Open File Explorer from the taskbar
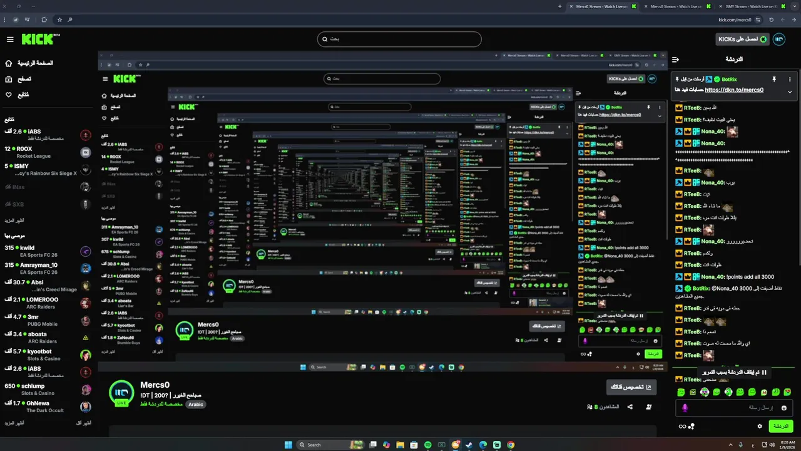Image resolution: width=801 pixels, height=451 pixels. click(400, 445)
